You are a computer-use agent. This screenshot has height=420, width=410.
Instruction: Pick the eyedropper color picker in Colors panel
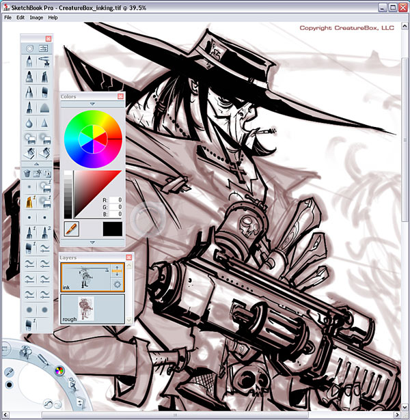pos(70,229)
